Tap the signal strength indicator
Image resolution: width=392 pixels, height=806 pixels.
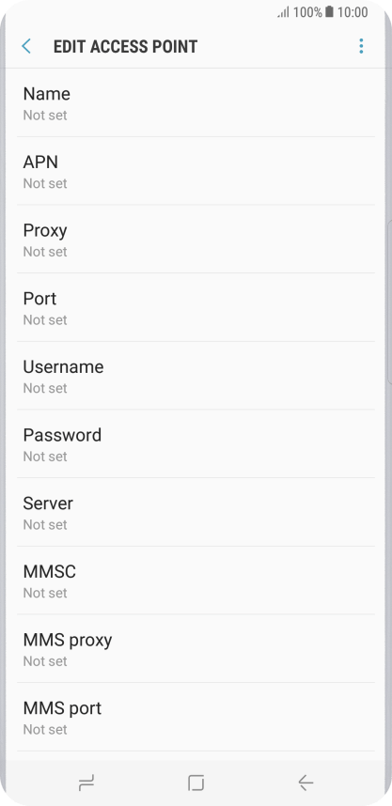(284, 12)
